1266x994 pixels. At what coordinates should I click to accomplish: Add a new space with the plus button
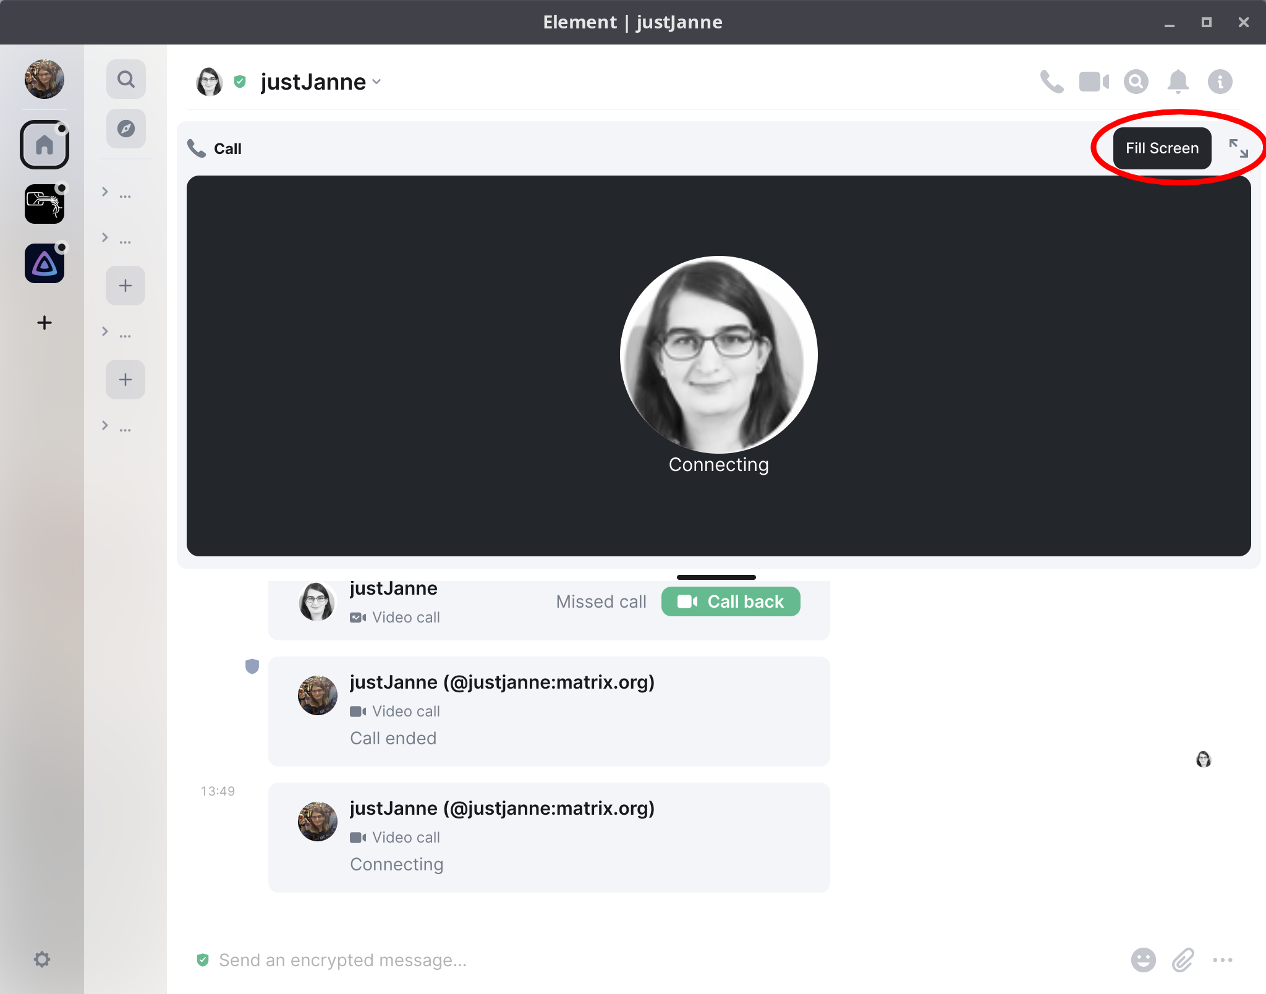pyautogui.click(x=45, y=322)
